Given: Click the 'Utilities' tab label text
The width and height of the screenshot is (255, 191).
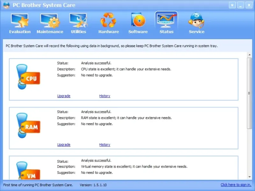Looking at the screenshot, I should pyautogui.click(x=78, y=32).
